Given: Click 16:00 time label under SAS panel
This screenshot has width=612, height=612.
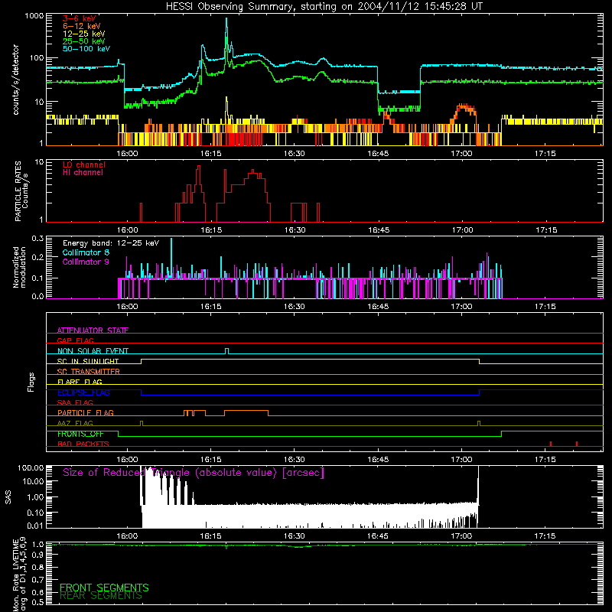Looking at the screenshot, I should 127,536.
